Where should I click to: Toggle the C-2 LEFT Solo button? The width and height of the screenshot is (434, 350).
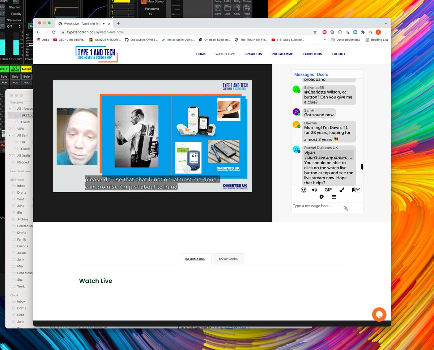pyautogui.click(x=4, y=77)
